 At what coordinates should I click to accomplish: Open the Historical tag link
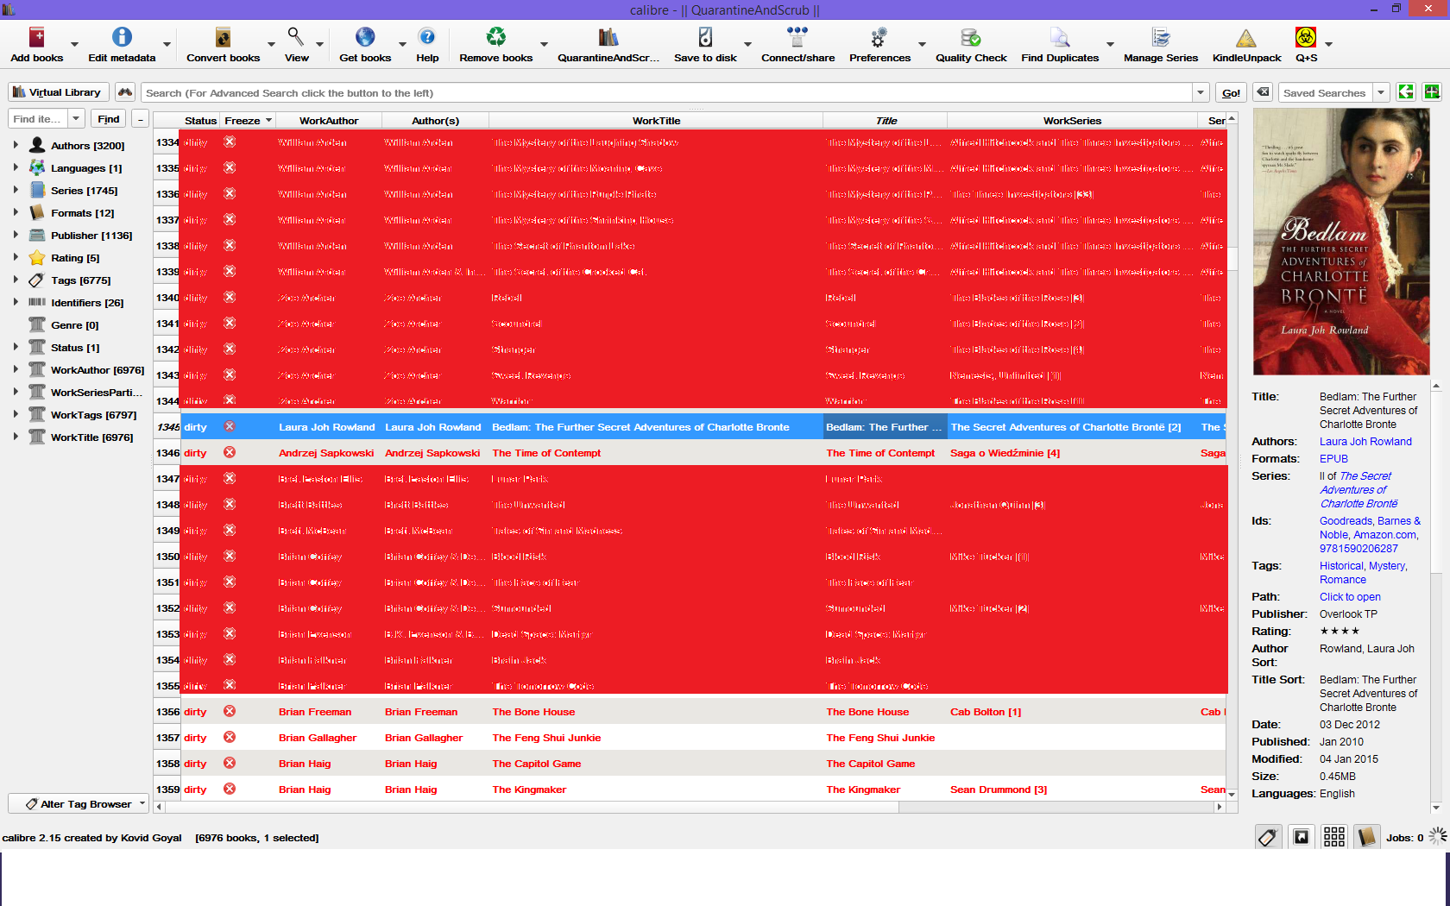coord(1341,566)
